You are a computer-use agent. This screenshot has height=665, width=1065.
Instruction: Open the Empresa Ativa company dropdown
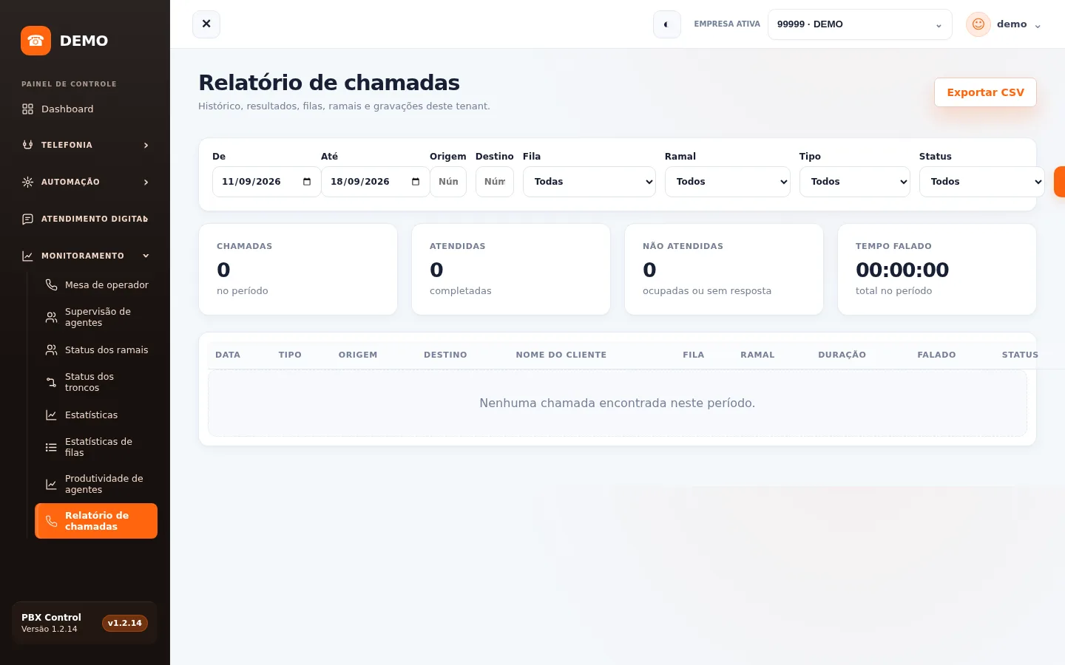(859, 24)
